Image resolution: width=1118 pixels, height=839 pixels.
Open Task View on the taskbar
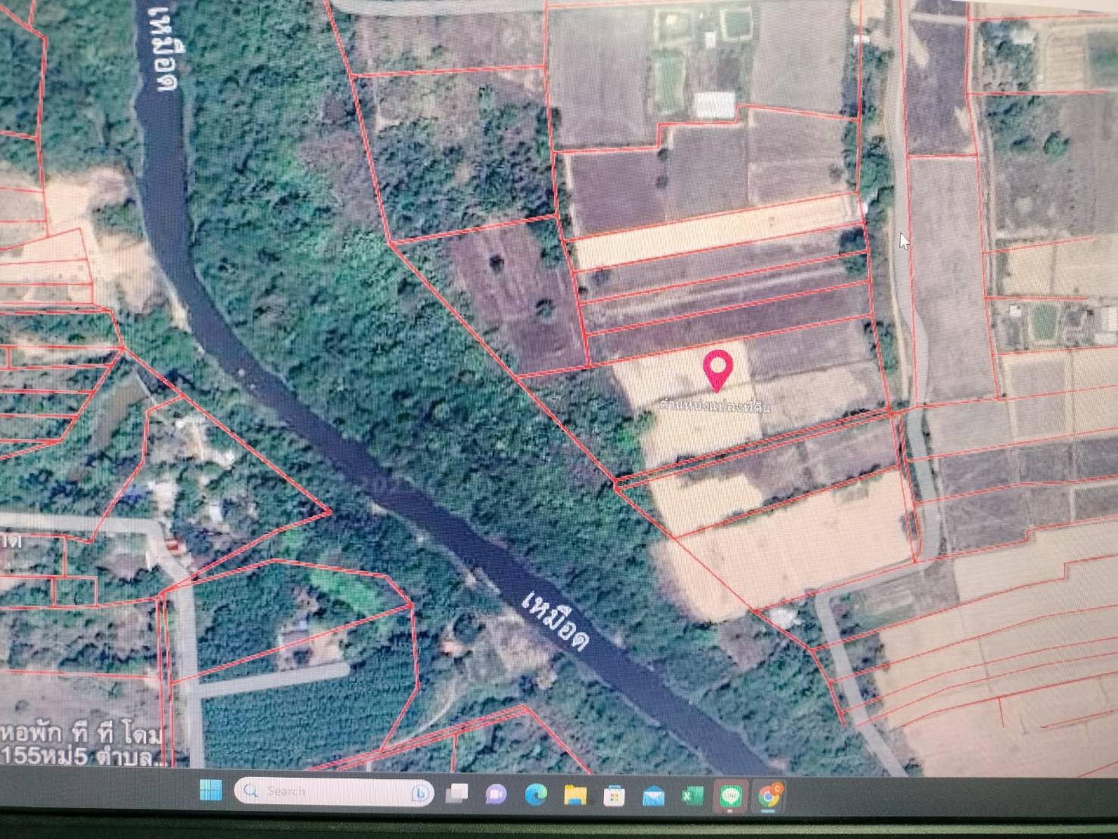(457, 793)
